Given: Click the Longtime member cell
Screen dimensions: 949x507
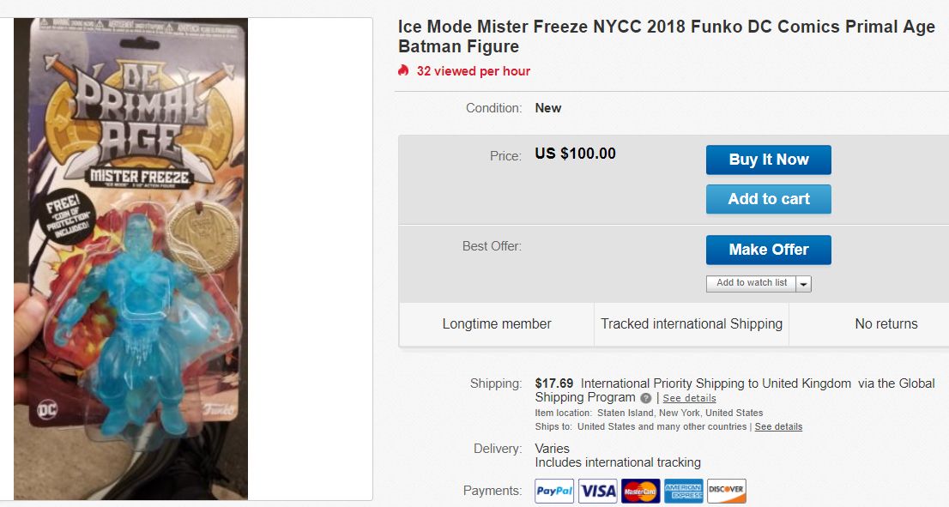Looking at the screenshot, I should [497, 324].
